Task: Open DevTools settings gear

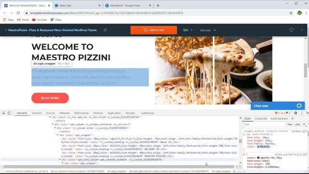Action: pyautogui.click(x=295, y=113)
